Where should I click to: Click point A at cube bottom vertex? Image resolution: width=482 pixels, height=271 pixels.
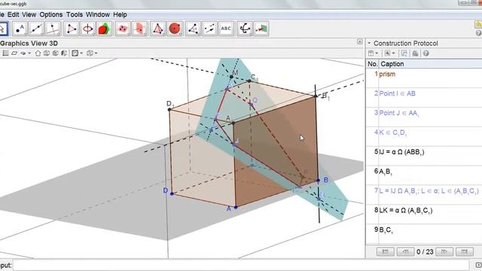tap(236, 208)
